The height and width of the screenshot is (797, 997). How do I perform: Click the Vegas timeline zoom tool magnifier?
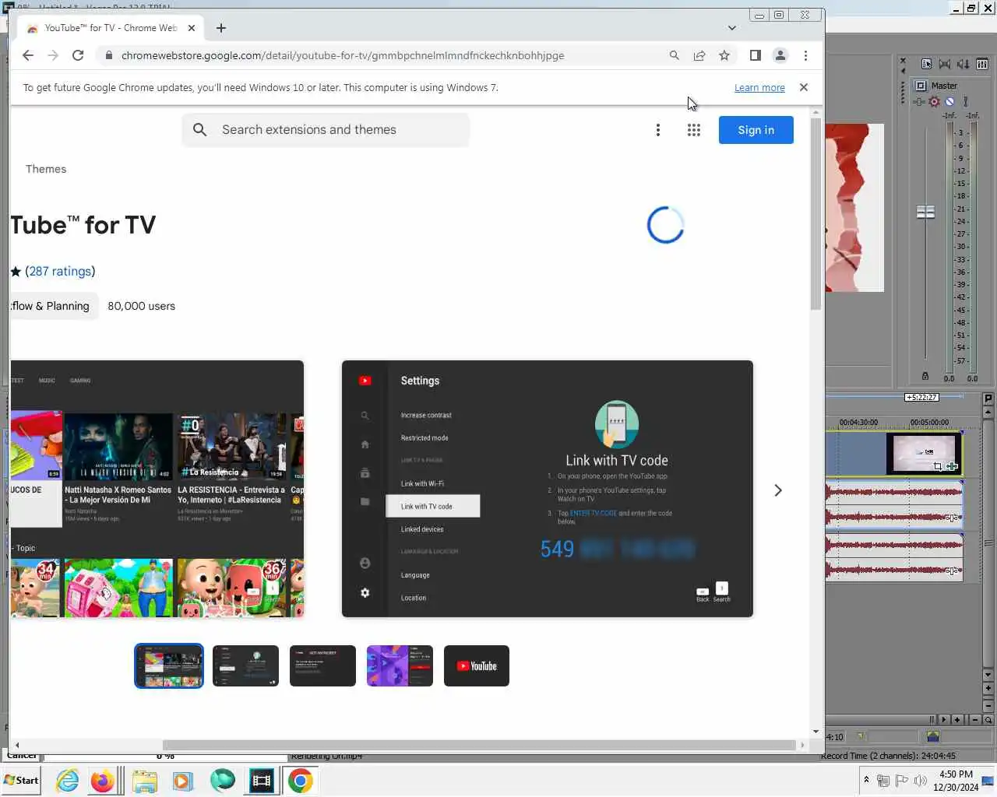(988, 720)
